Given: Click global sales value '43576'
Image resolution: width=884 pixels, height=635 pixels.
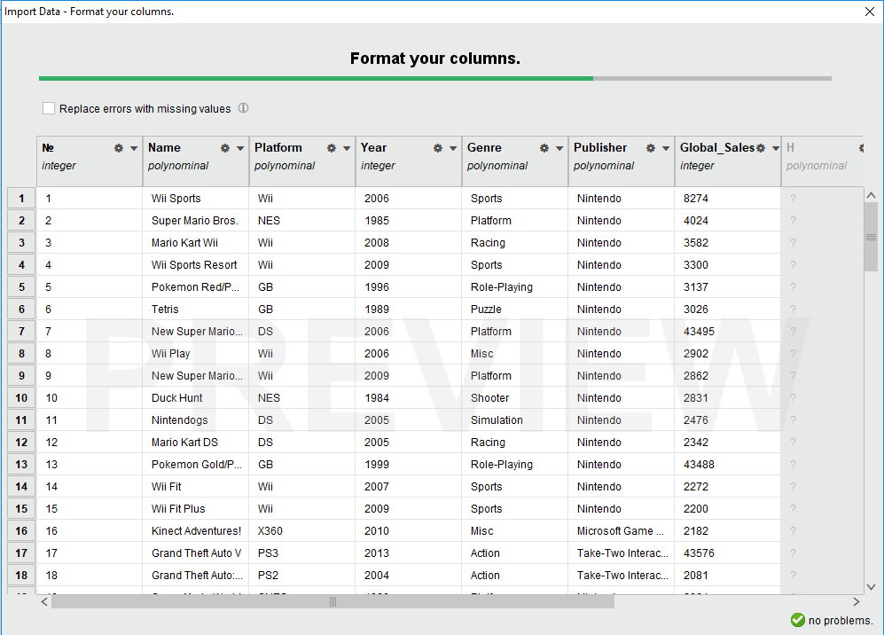Looking at the screenshot, I should (x=728, y=553).
